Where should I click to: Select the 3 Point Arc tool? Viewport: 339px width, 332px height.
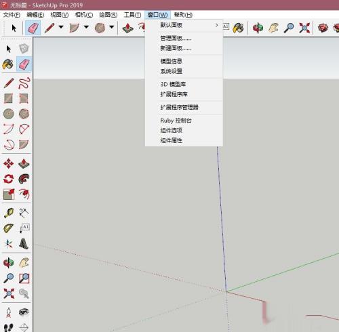coord(9,144)
